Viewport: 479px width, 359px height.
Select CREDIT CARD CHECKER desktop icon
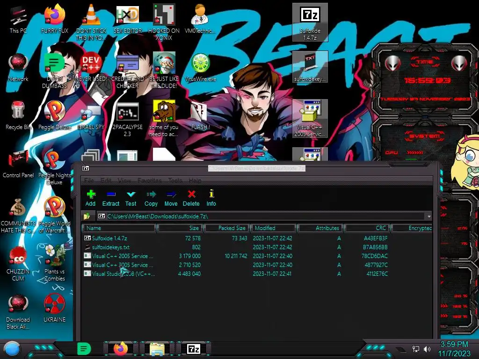[x=128, y=72]
